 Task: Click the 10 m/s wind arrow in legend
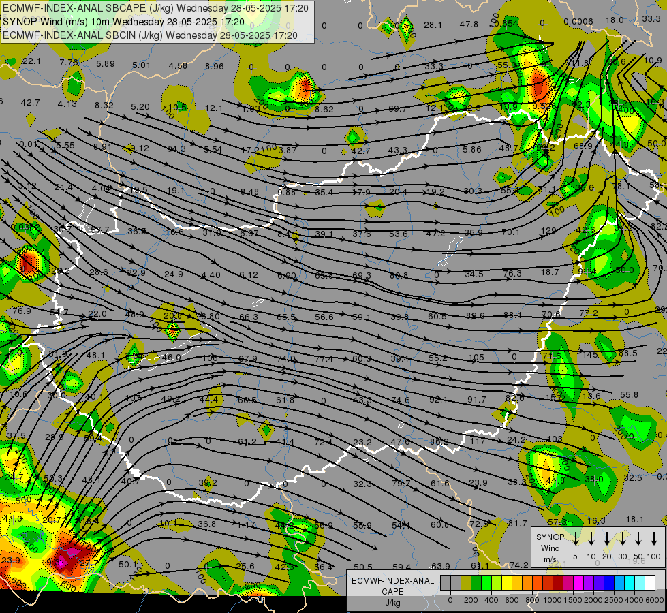[591, 539]
